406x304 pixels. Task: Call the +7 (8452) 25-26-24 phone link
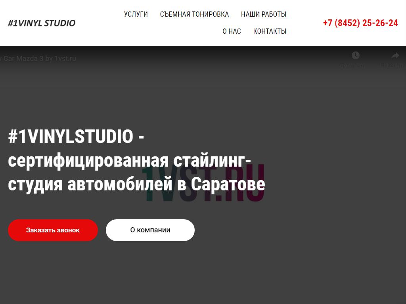point(360,23)
